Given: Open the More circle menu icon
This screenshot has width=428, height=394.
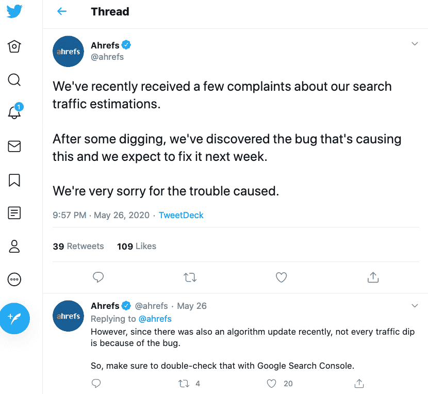Looking at the screenshot, I should pyautogui.click(x=14, y=280).
